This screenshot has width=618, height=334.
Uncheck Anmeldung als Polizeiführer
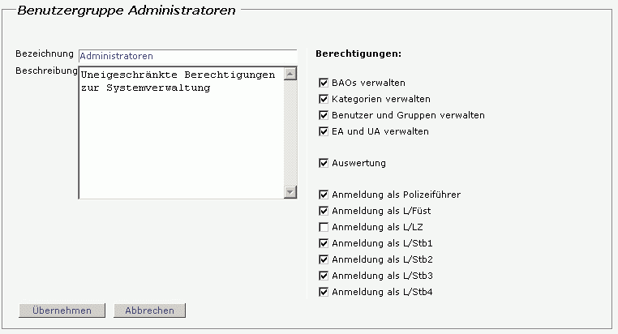coord(324,195)
